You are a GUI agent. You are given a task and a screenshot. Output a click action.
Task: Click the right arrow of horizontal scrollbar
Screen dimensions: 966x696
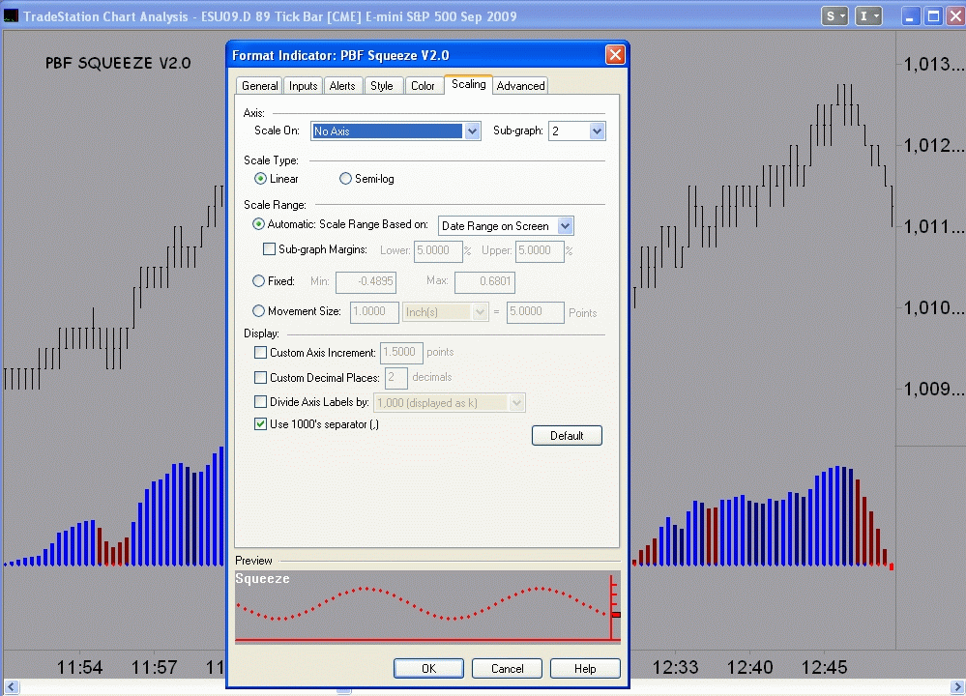click(x=956, y=686)
